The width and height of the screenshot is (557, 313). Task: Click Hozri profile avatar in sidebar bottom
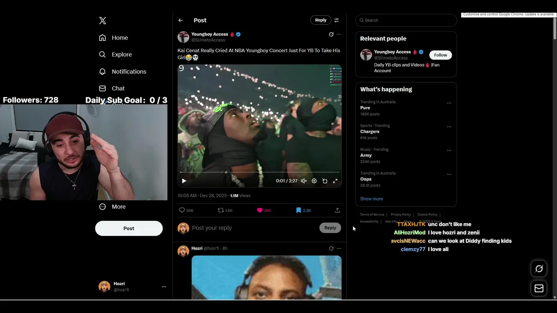(104, 286)
